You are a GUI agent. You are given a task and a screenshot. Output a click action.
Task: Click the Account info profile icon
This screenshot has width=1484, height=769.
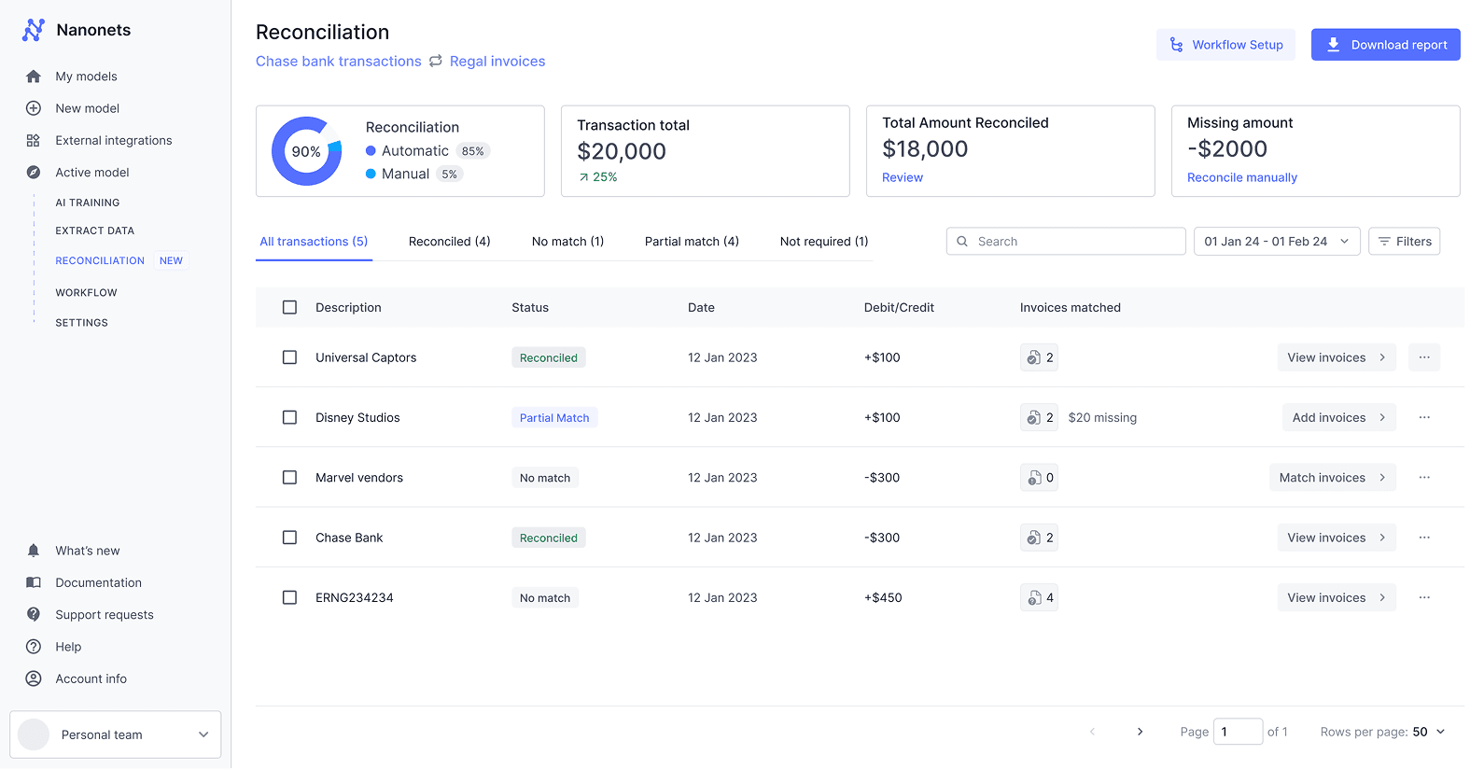(34, 678)
